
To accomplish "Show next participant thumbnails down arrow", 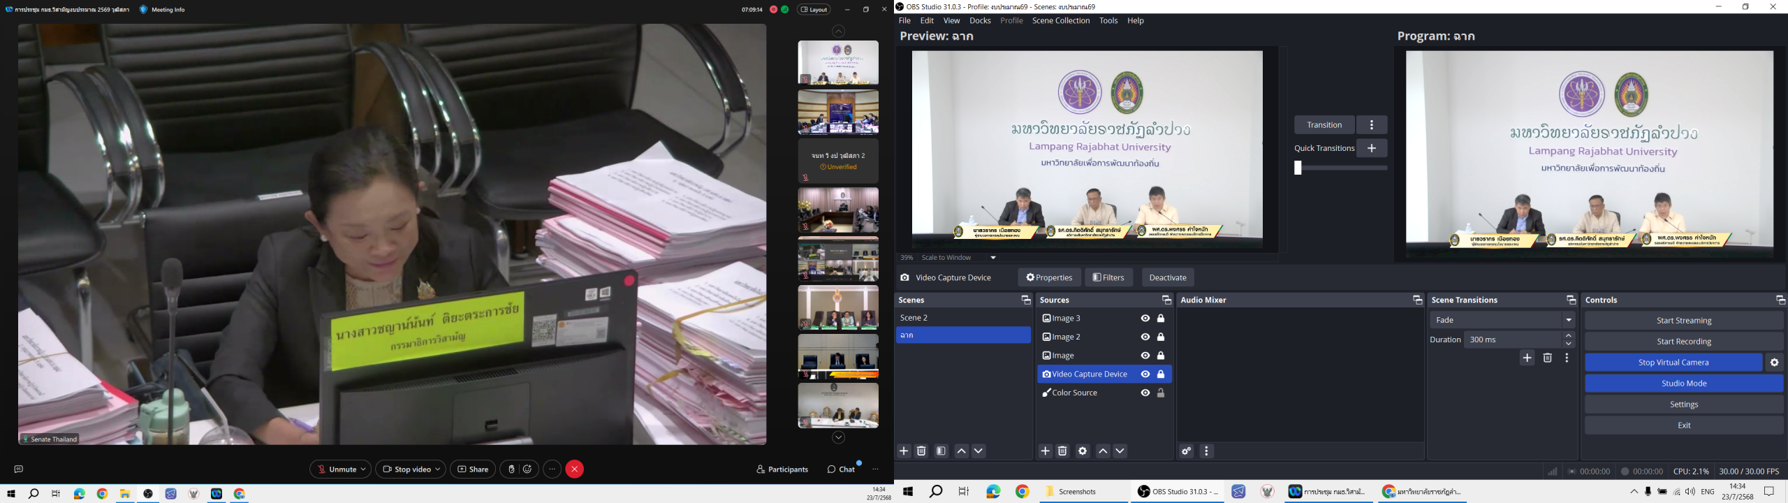I will pyautogui.click(x=838, y=438).
